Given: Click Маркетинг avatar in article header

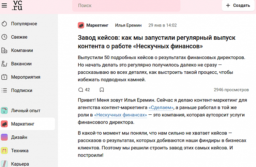Looking at the screenshot, I should tap(81, 25).
